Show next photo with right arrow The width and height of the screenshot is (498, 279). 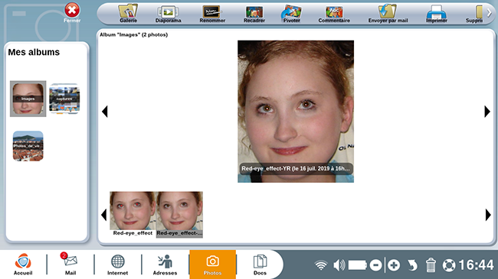point(487,112)
